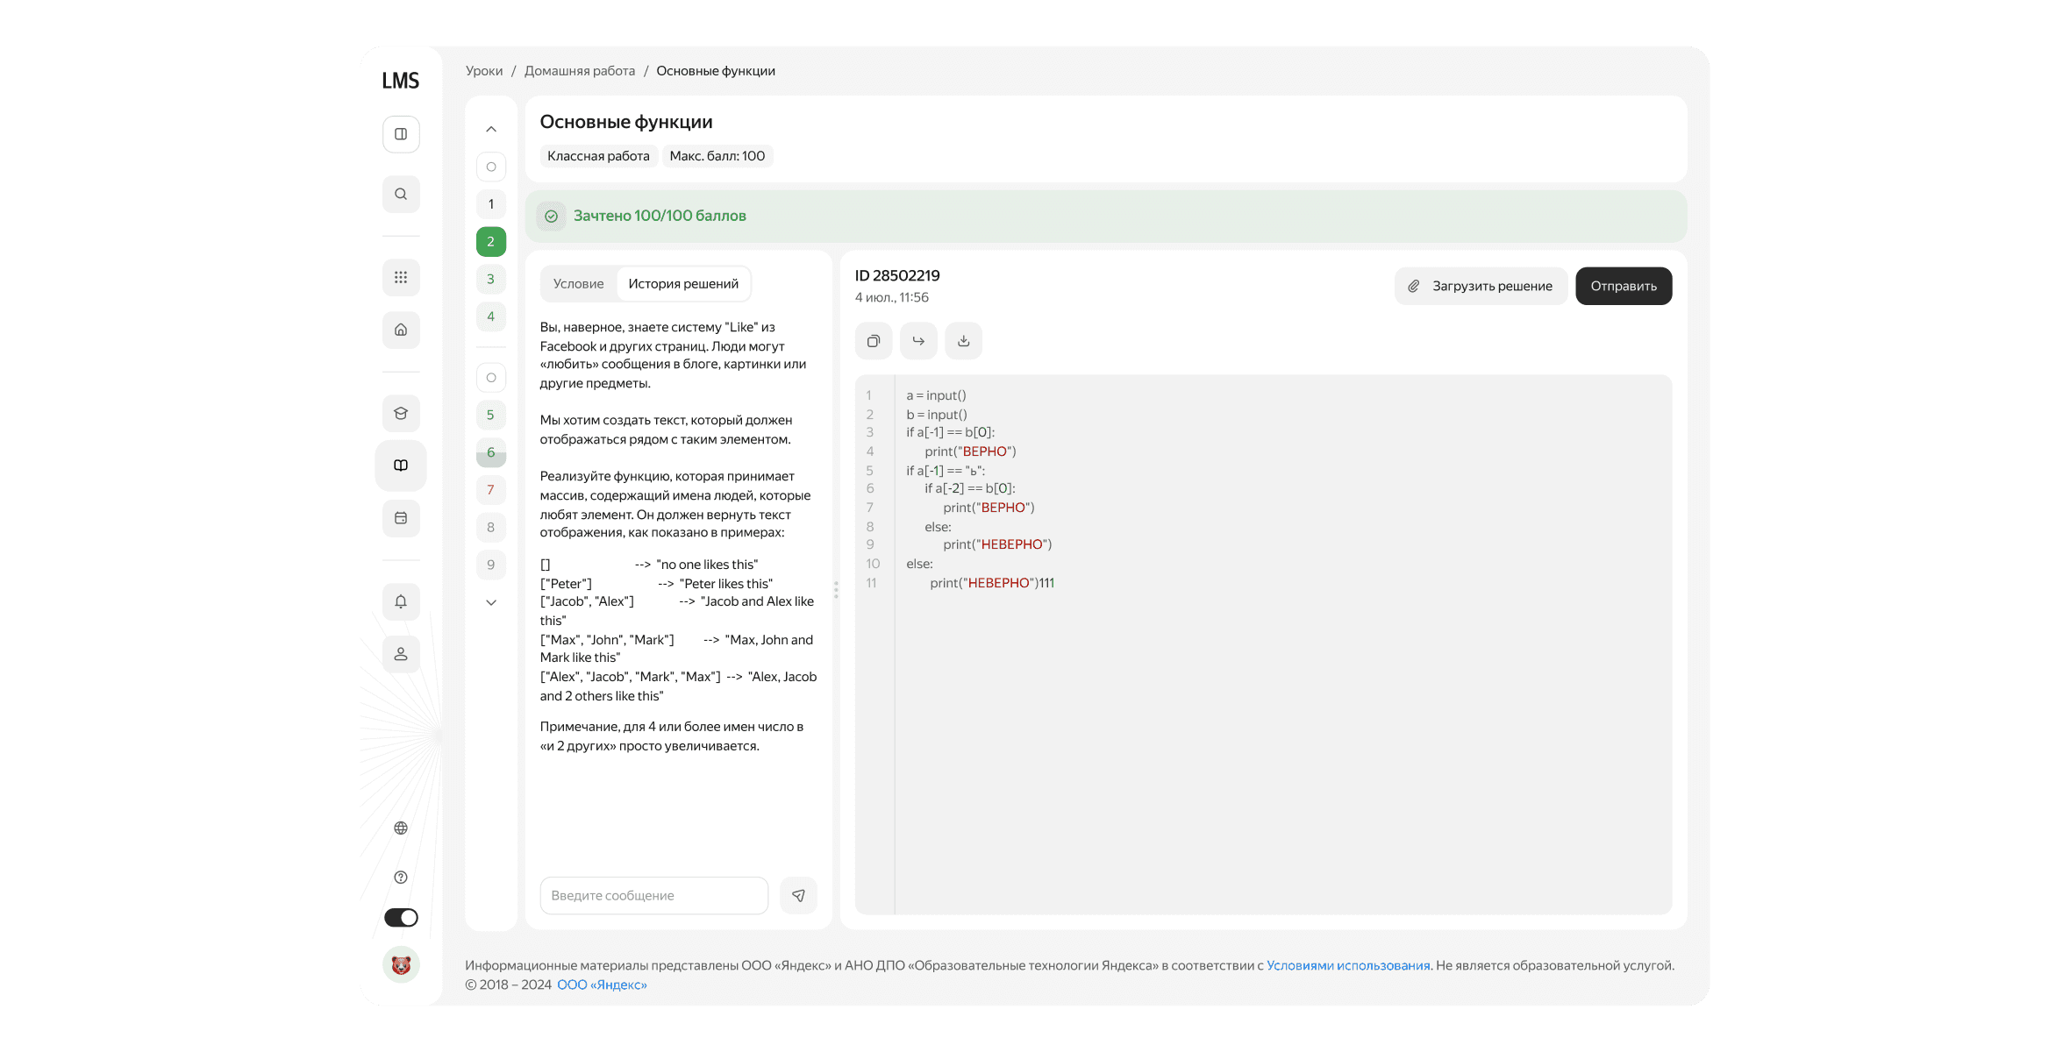Click the paperclip Загрузить решение button
The width and height of the screenshot is (2070, 1052).
1481,287
